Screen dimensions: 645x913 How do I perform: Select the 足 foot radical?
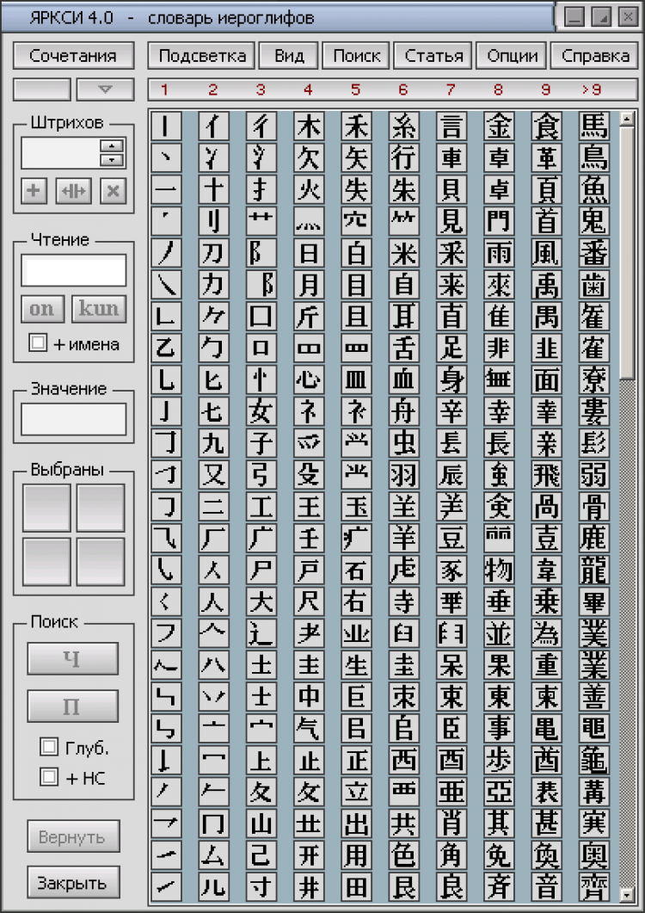click(451, 349)
